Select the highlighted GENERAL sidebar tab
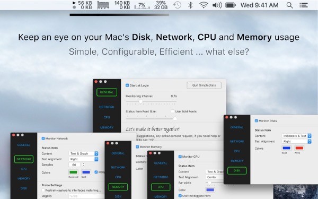The image size is (318, 199). point(107,92)
